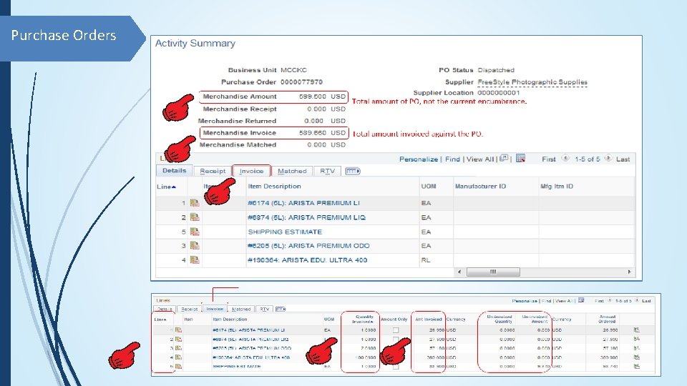
Task: Click icon after Amount Ordered 88.740
Action: pyautogui.click(x=637, y=366)
